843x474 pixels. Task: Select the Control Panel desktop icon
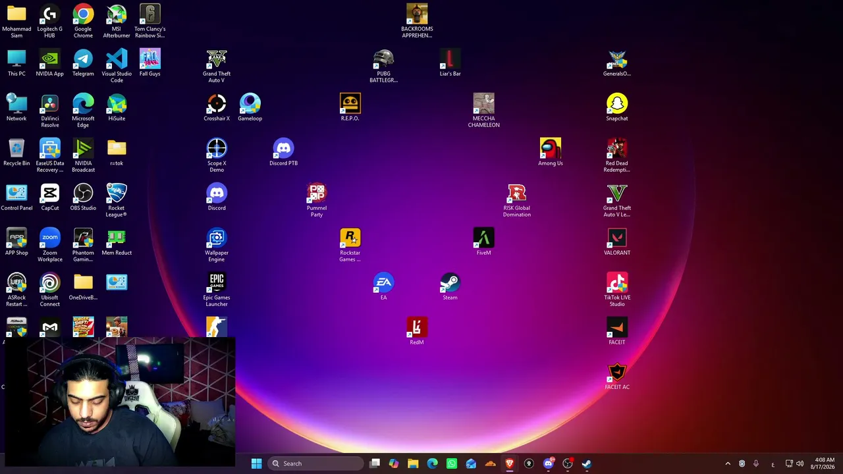16,197
